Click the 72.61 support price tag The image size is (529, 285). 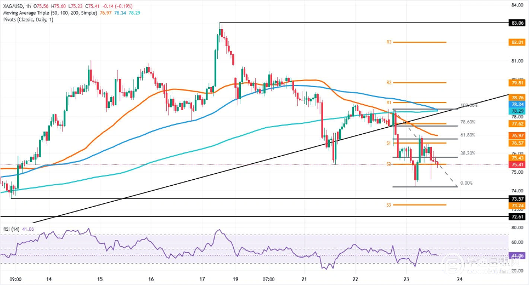(x=518, y=217)
